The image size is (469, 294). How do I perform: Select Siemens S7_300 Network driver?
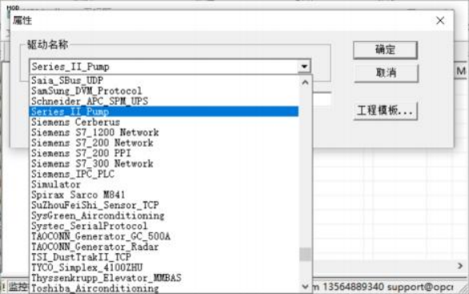point(165,163)
